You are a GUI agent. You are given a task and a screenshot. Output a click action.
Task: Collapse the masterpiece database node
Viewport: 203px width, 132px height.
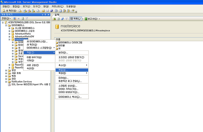(x=9, y=40)
